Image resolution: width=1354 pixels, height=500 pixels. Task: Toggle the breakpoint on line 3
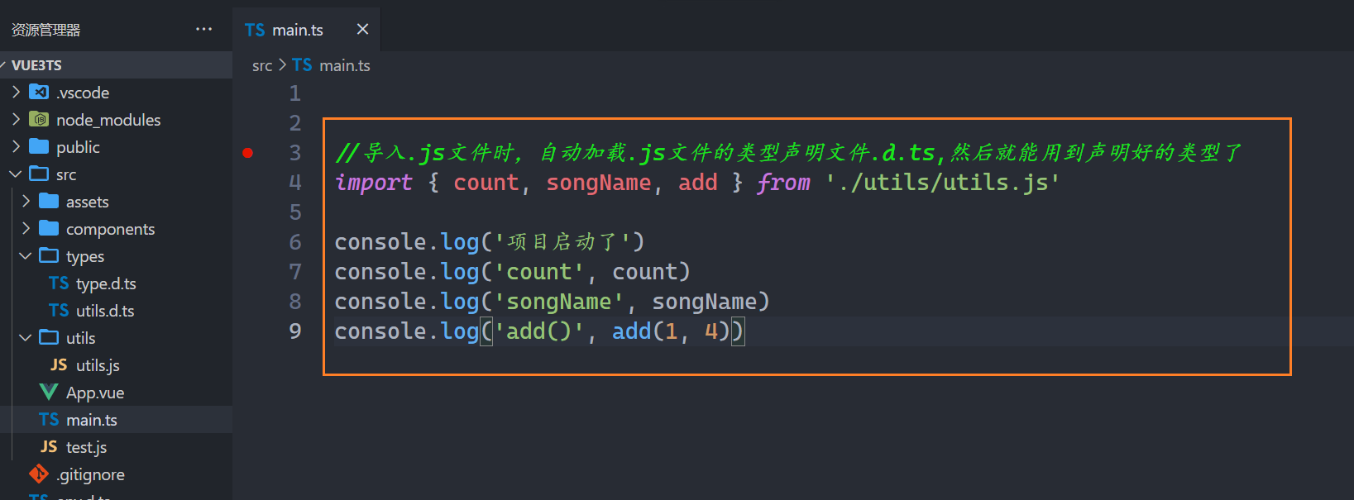[247, 153]
